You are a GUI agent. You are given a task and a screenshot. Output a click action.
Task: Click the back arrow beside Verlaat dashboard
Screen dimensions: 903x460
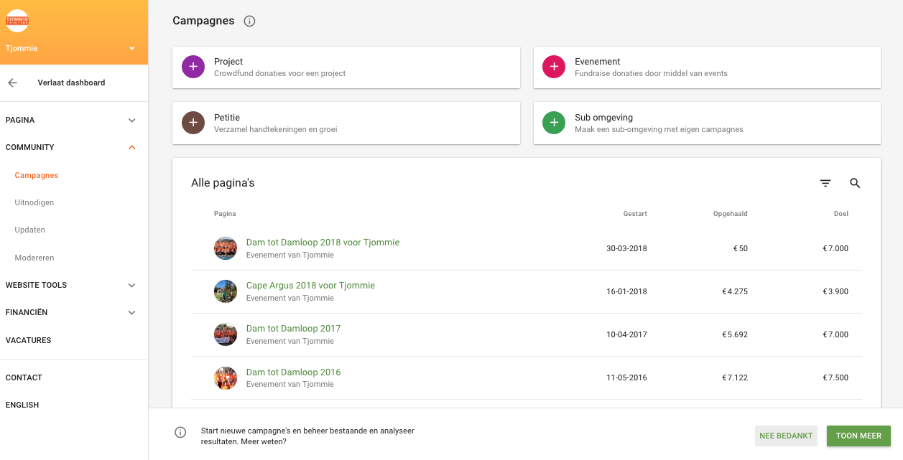pyautogui.click(x=12, y=83)
